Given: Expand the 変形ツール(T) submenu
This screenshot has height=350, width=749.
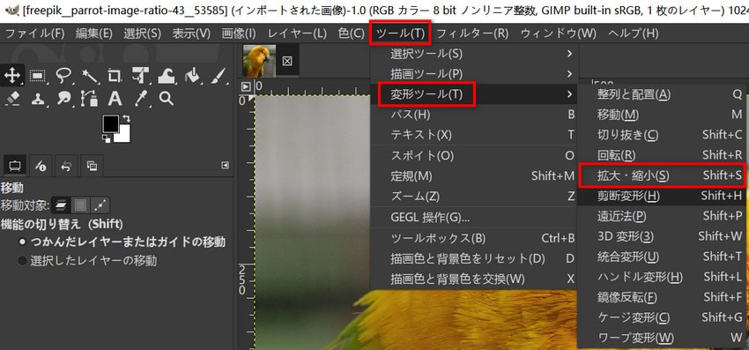Looking at the screenshot, I should [474, 94].
